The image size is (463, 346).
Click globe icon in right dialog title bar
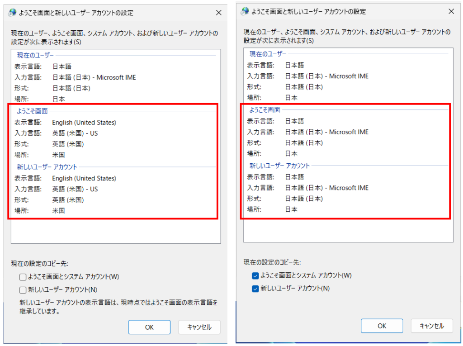coord(245,11)
